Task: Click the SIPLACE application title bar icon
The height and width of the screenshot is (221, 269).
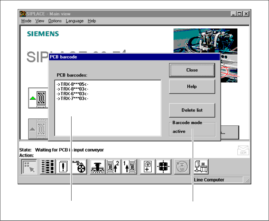Action: 23,14
